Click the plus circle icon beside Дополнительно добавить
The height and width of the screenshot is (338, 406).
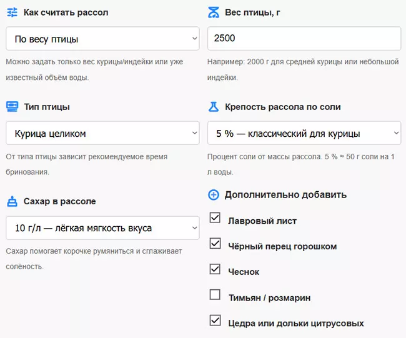[214, 194]
